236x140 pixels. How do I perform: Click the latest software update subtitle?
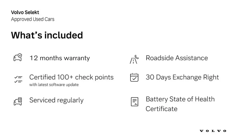[x=54, y=85]
